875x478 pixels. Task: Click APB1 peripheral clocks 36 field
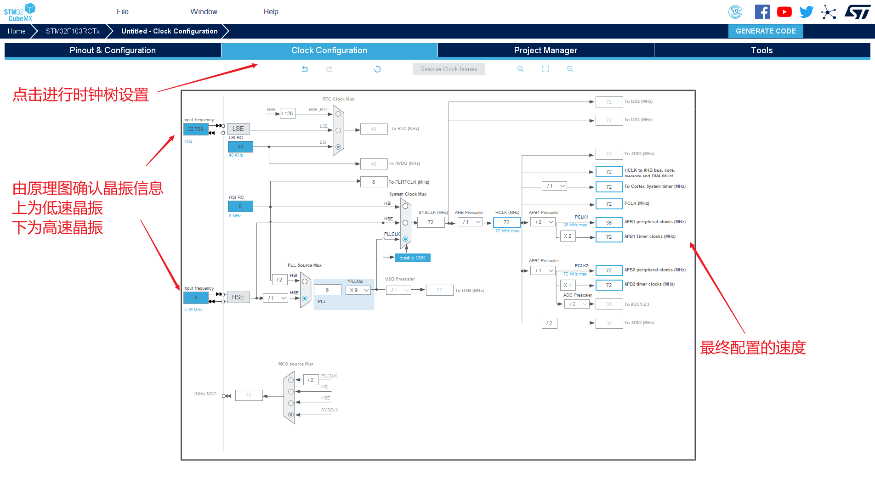click(609, 223)
